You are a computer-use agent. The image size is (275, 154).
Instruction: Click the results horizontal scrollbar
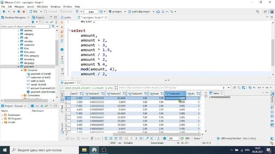tap(157, 134)
